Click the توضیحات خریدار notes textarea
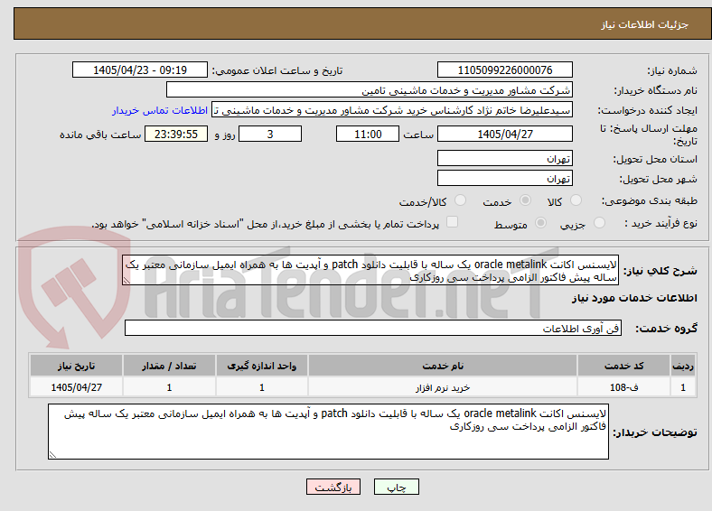 coord(328,432)
